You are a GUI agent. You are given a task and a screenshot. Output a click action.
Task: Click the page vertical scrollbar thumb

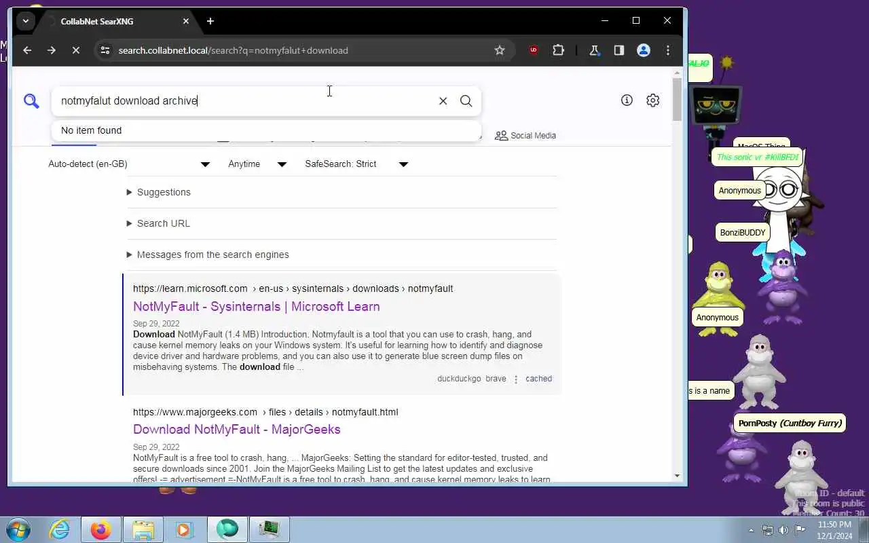tap(677, 100)
